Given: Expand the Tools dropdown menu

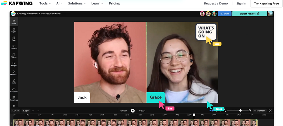Looking at the screenshot, I should pos(45,3).
